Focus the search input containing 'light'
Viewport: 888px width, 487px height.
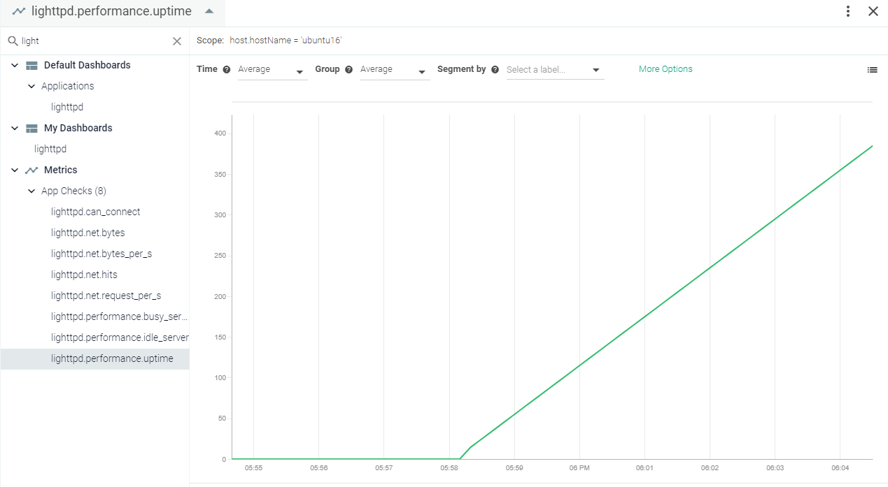(x=94, y=41)
